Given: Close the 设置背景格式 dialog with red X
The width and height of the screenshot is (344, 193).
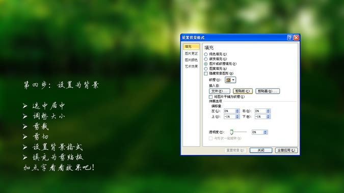Looking at the screenshot, I should tap(296, 38).
